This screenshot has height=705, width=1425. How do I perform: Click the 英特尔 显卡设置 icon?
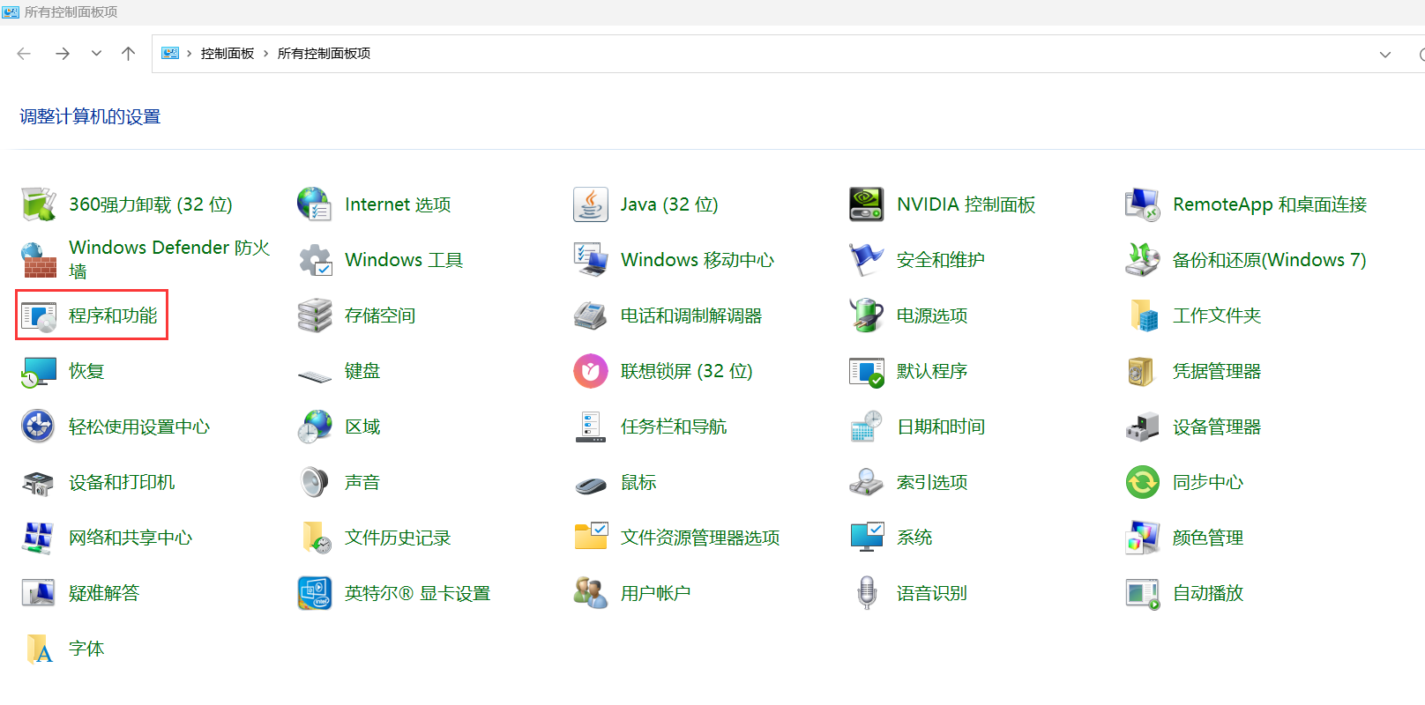(314, 593)
